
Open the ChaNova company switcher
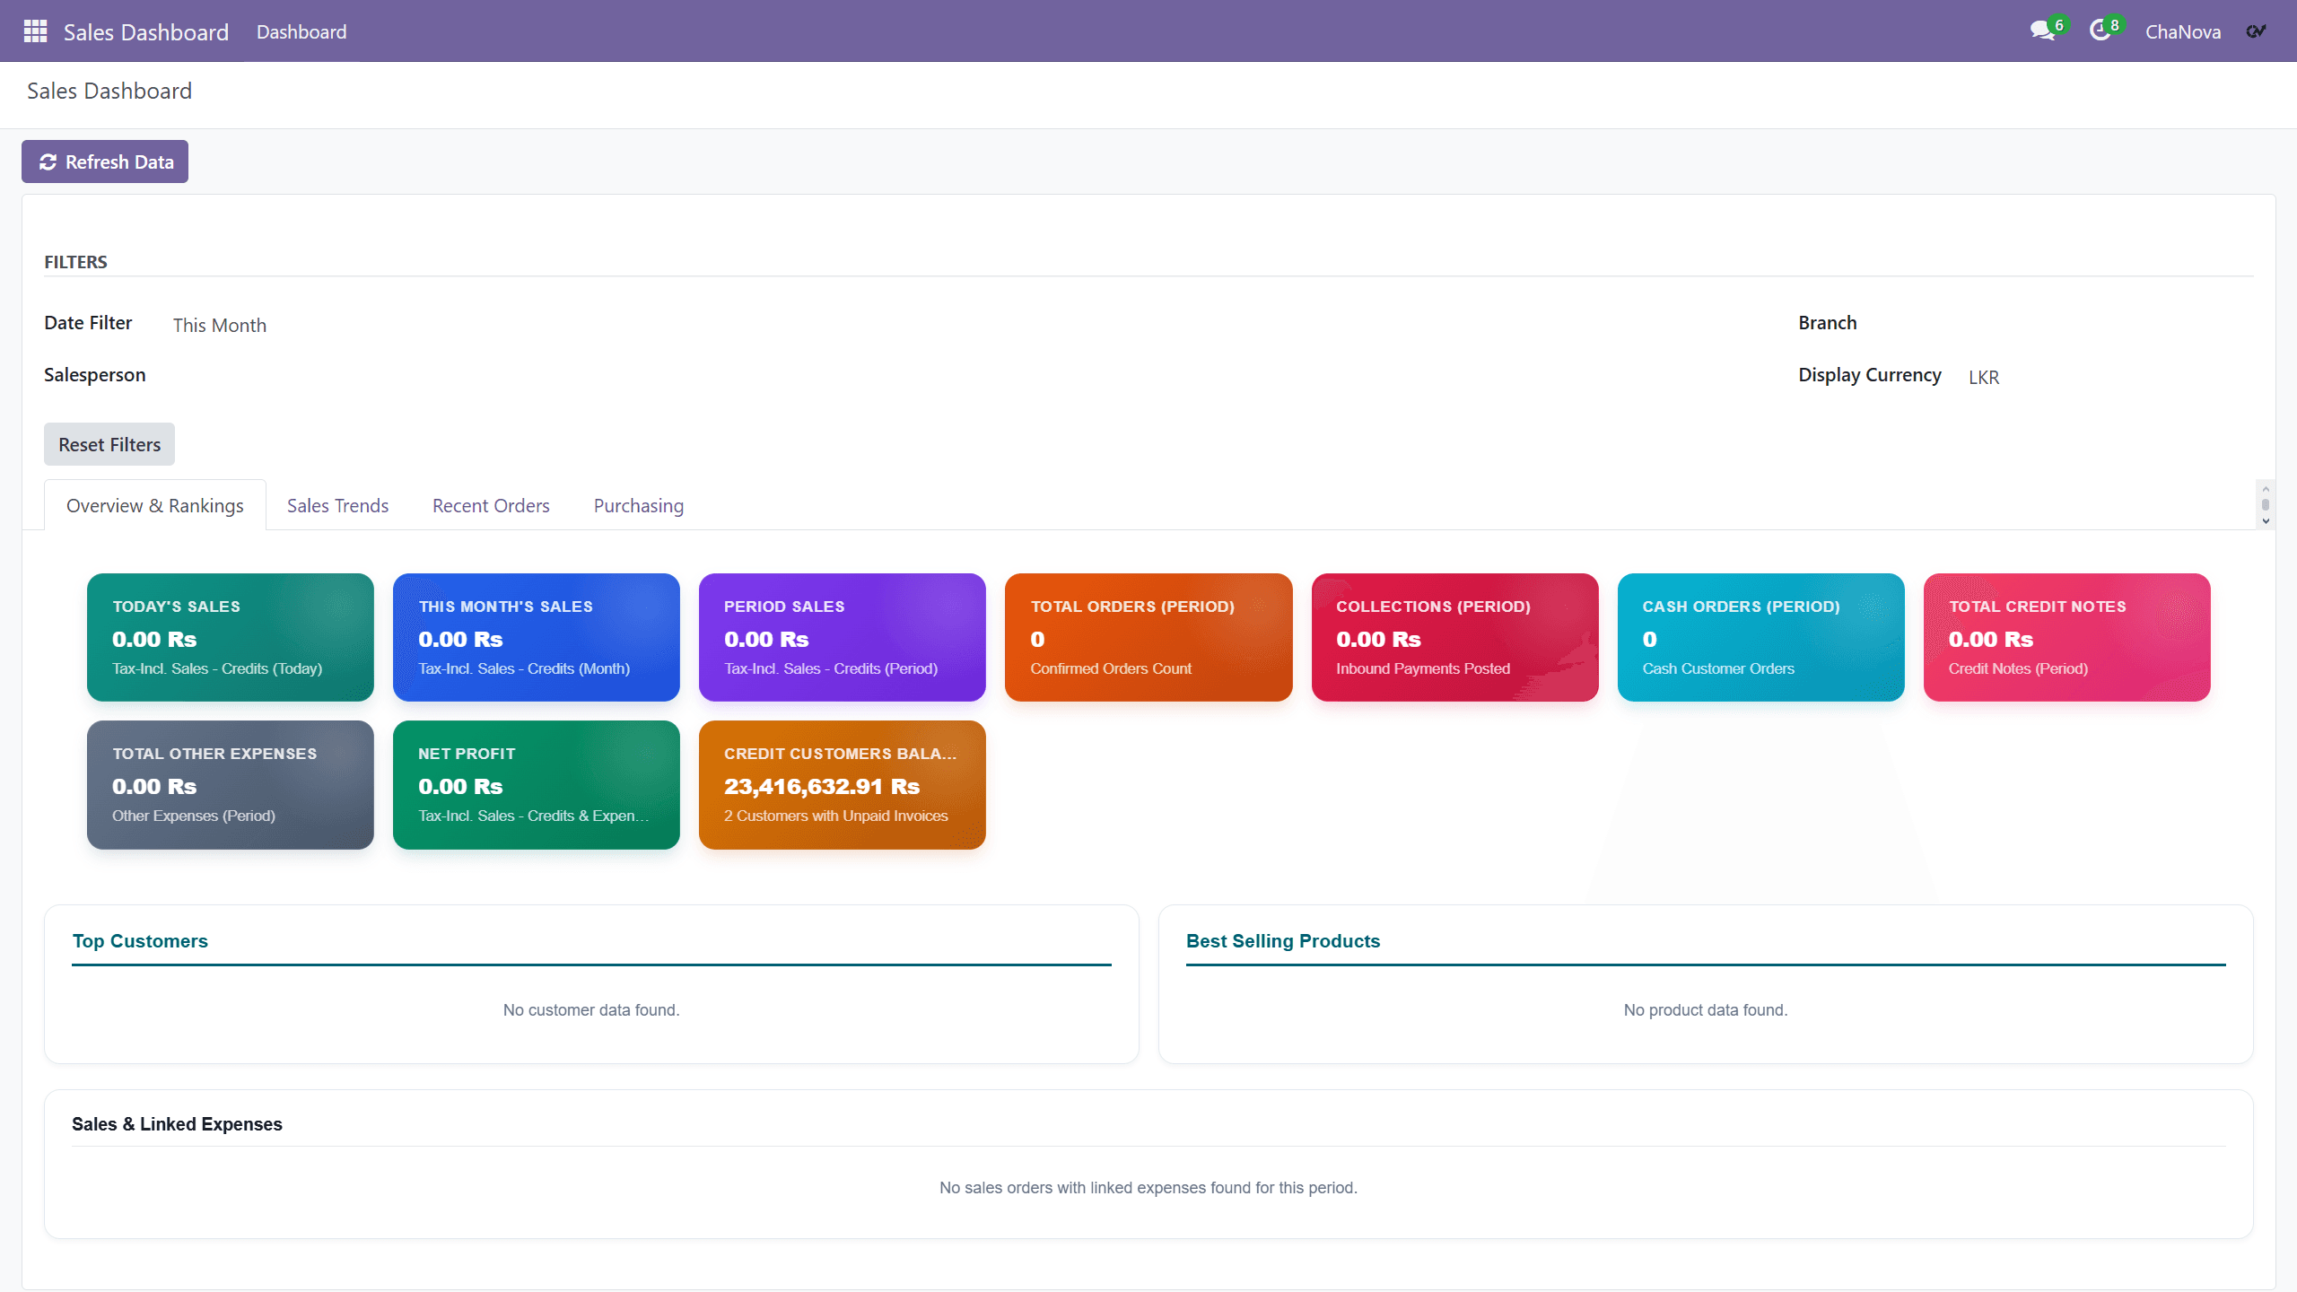2183,31
